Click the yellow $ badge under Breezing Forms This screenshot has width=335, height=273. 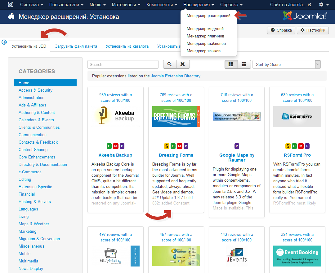(167, 146)
